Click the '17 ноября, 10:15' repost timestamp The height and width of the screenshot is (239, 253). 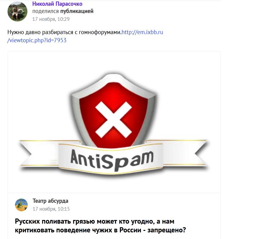[x=51, y=209]
